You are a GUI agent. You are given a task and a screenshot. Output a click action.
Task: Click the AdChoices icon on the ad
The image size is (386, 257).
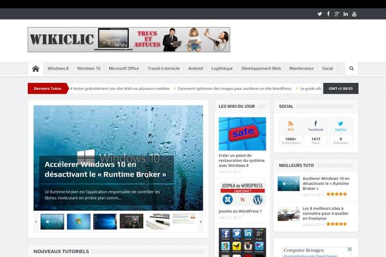pyautogui.click(x=349, y=249)
